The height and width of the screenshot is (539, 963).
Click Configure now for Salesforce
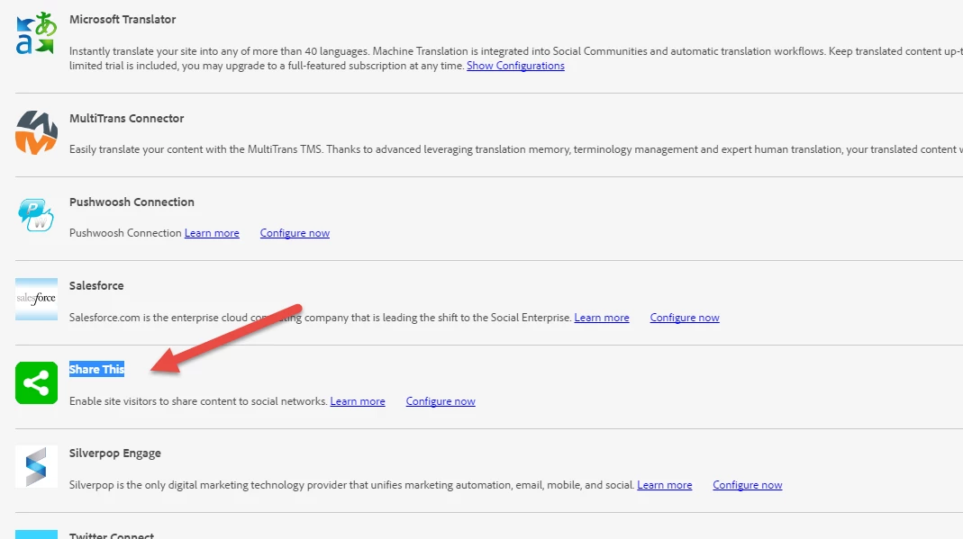(685, 318)
